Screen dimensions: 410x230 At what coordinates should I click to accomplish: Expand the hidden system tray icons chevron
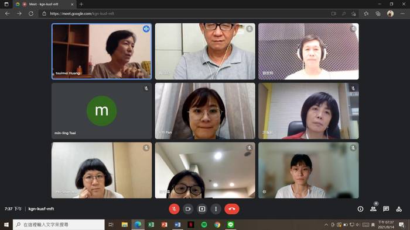(x=326, y=225)
